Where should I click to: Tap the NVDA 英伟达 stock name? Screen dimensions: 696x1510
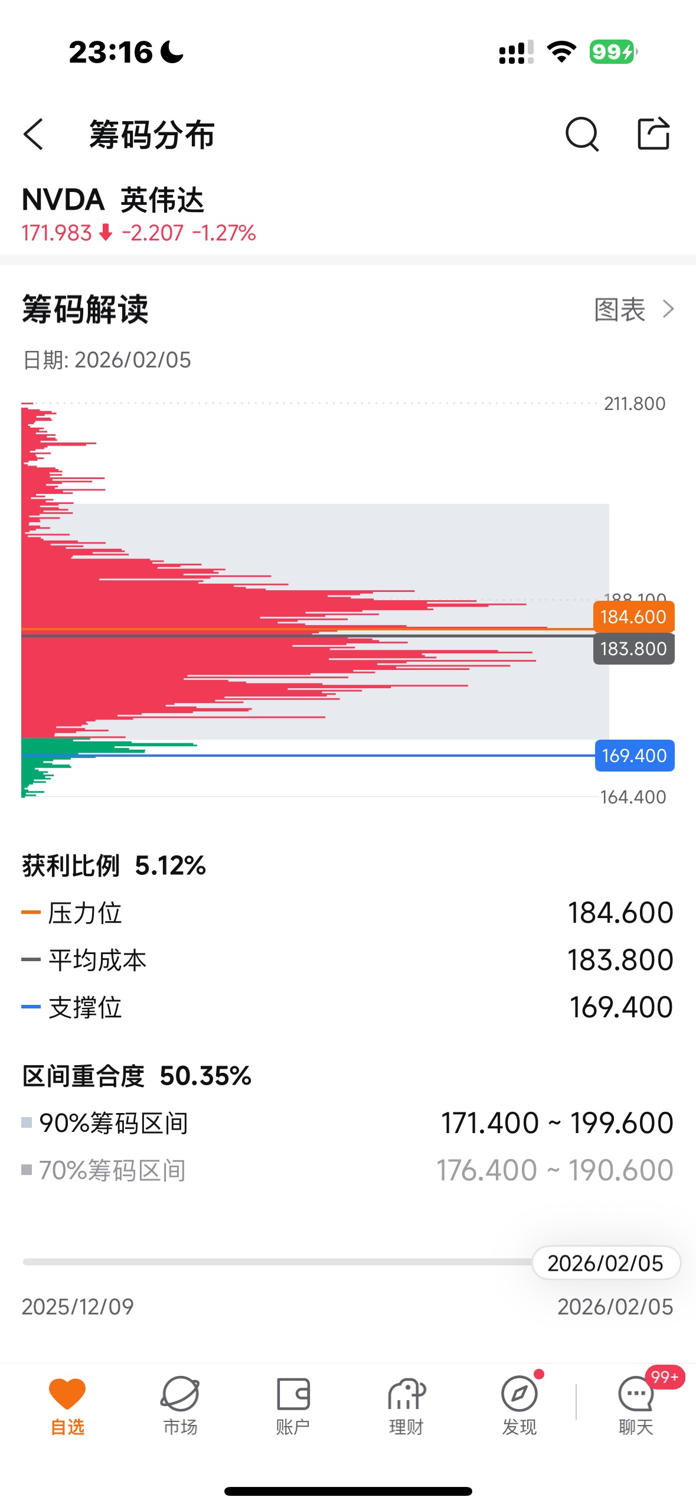point(113,200)
